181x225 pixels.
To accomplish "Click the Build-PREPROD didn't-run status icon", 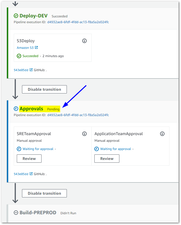I will pos(16,213).
